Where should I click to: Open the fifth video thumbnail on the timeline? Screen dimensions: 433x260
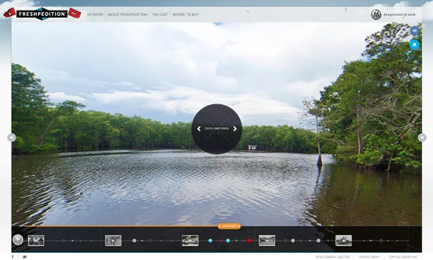point(344,241)
